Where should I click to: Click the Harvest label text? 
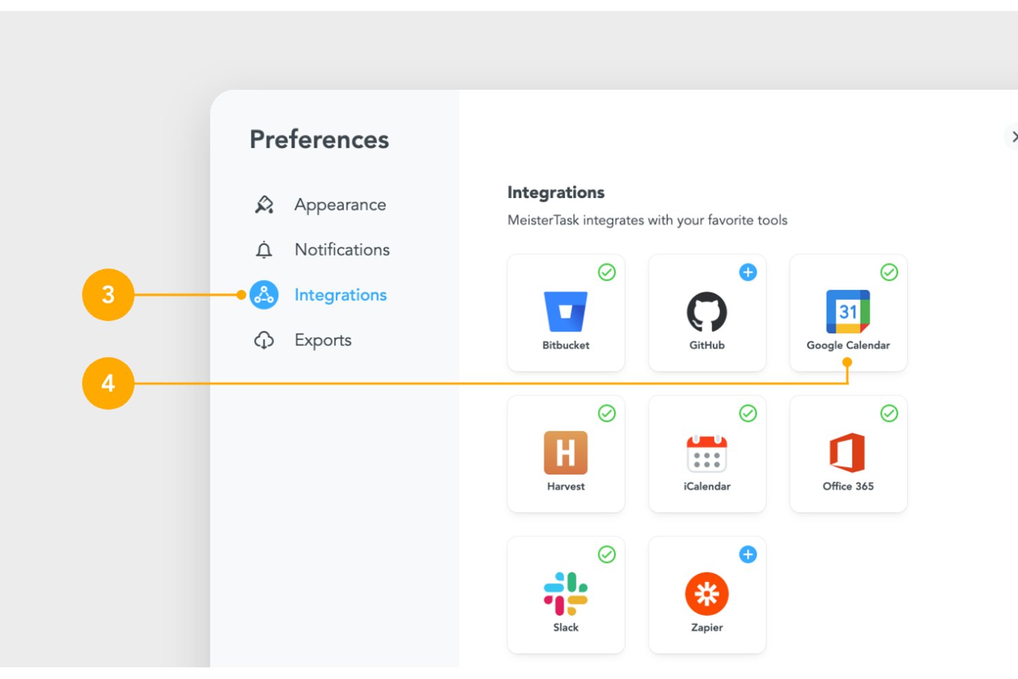pos(565,486)
